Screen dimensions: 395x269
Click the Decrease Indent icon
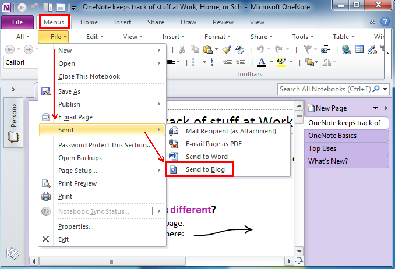tap(228, 62)
